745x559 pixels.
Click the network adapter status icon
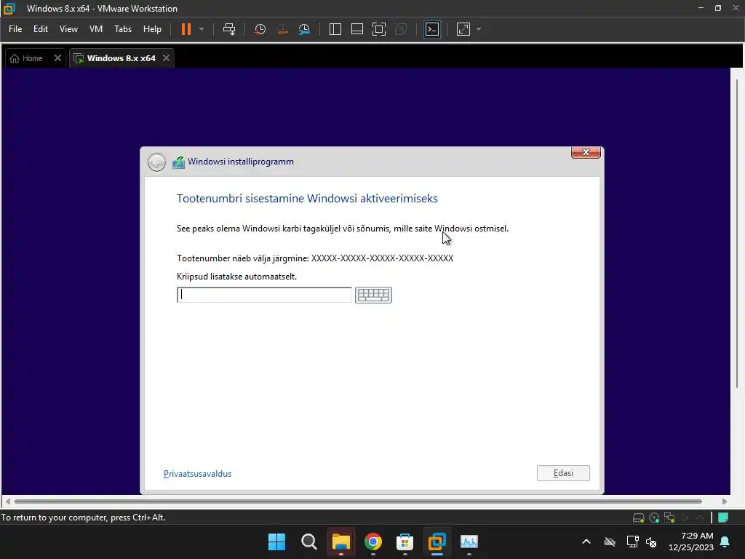pyautogui.click(x=669, y=518)
